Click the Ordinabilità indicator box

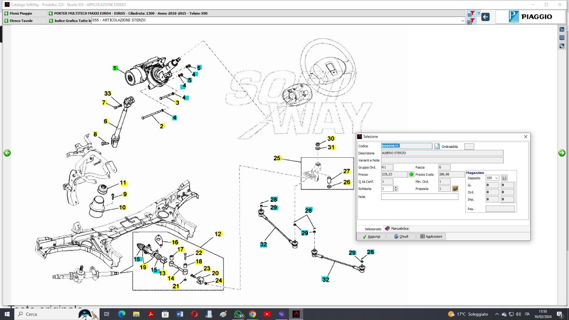tap(469, 146)
